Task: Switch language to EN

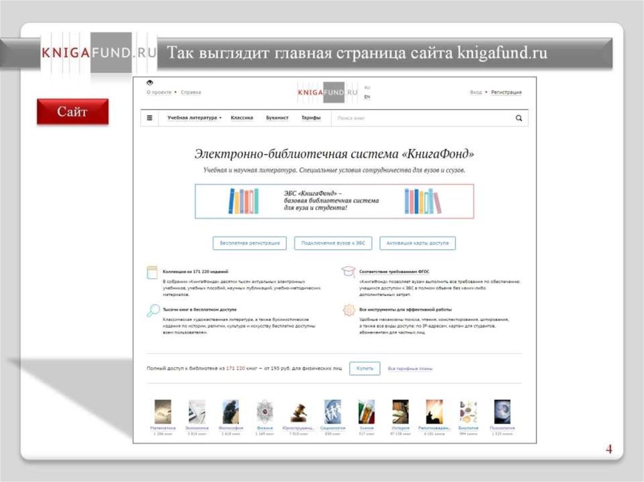Action: [x=367, y=97]
